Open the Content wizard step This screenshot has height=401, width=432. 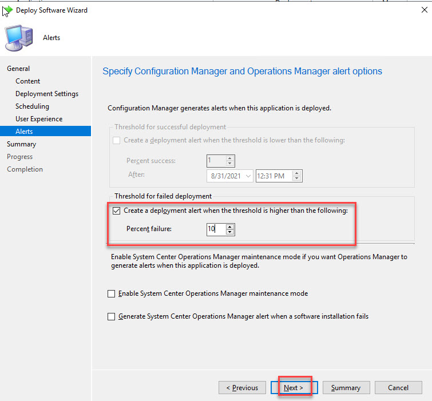28,81
